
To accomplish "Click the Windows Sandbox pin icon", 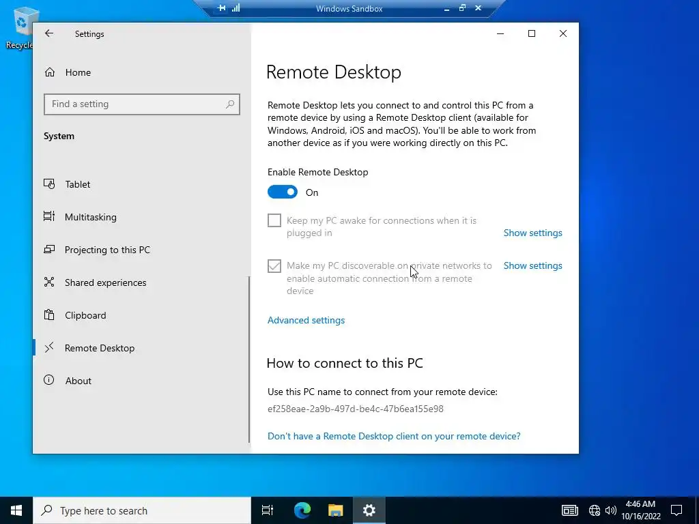I will pyautogui.click(x=222, y=8).
